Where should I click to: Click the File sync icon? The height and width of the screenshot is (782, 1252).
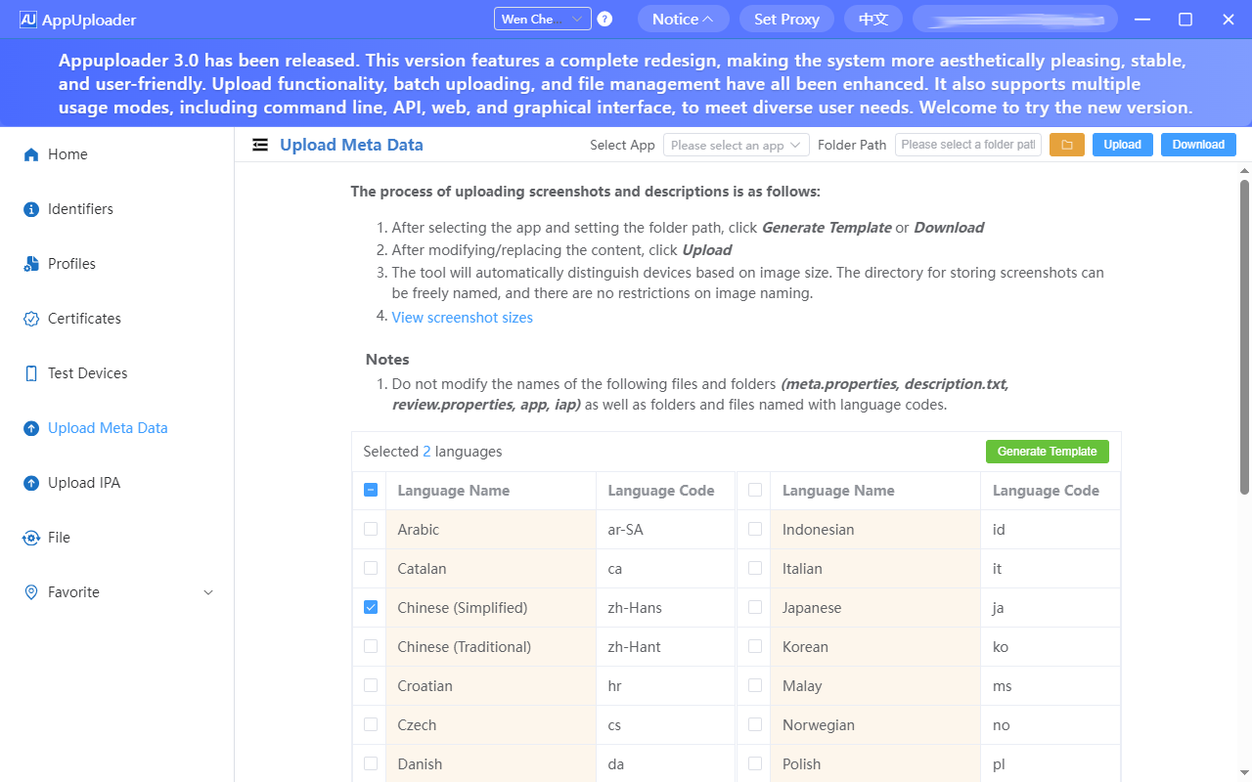(x=31, y=538)
